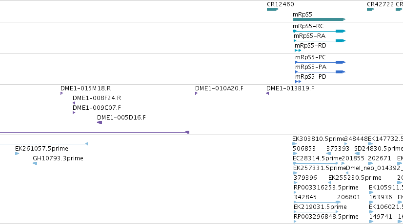Click the CR42722 gene arrow glyph
The image size is (403, 224).
371,9
